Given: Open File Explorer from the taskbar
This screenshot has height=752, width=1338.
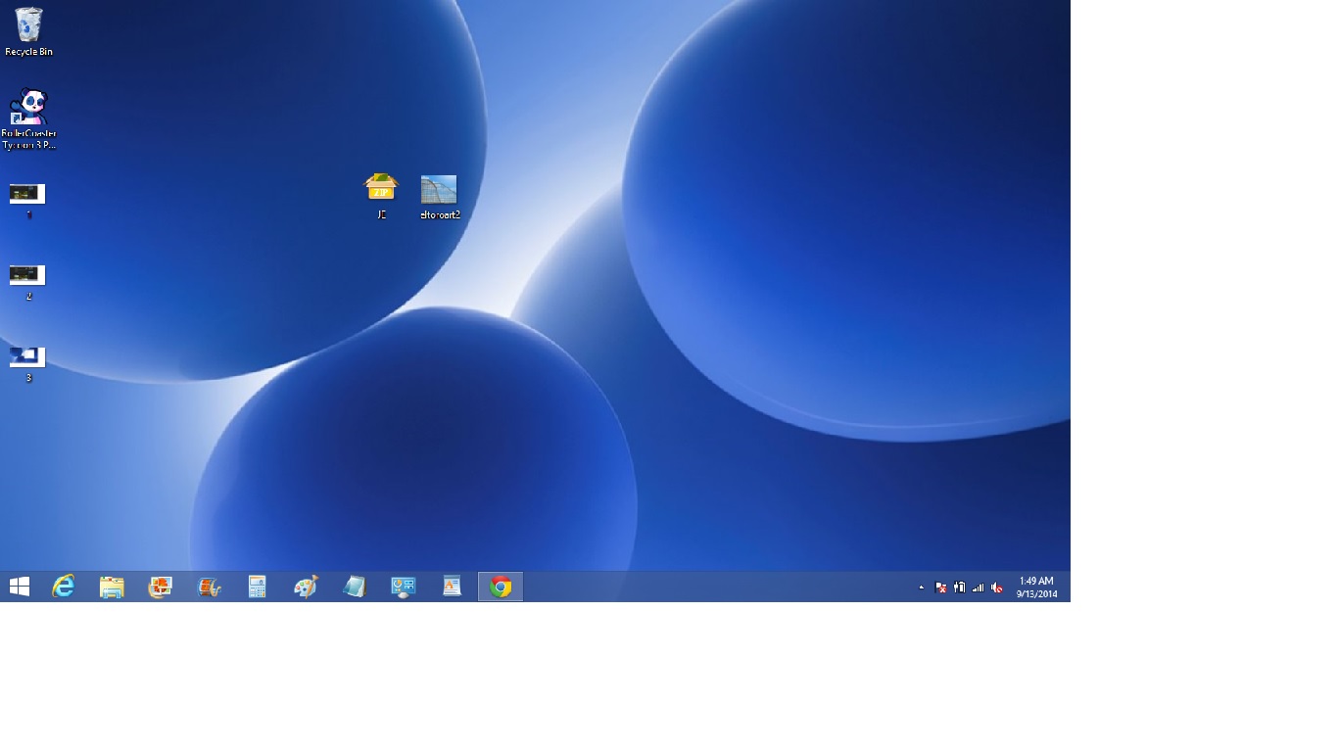Looking at the screenshot, I should pos(112,587).
